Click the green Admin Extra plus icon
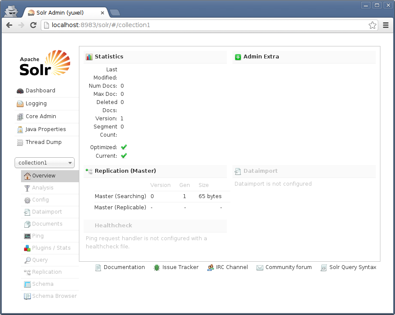395x315 pixels. click(238, 57)
